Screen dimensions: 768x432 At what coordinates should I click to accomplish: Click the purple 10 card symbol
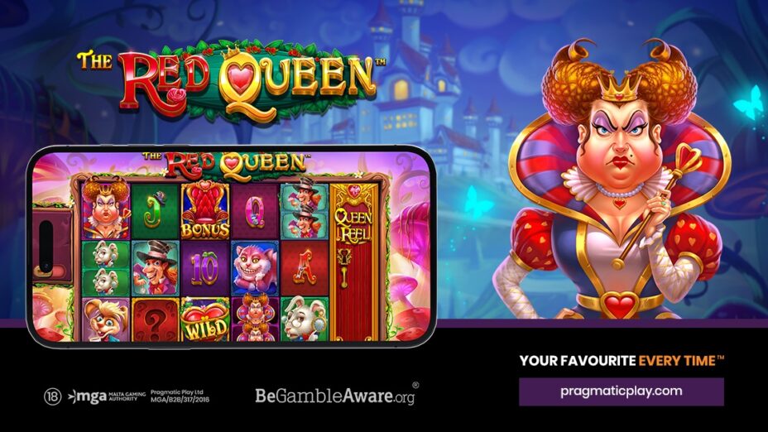point(204,268)
